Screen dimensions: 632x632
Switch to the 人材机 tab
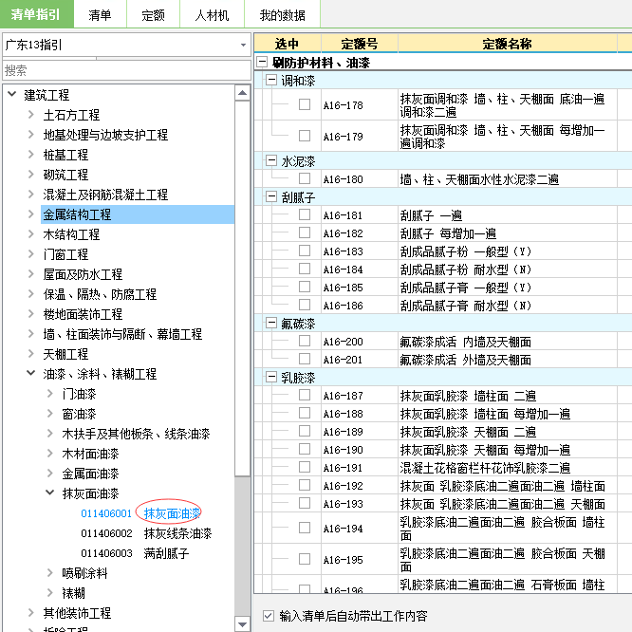point(212,15)
